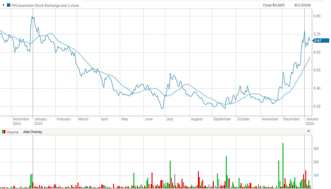Click the 1M volume axis value

coord(316,175)
